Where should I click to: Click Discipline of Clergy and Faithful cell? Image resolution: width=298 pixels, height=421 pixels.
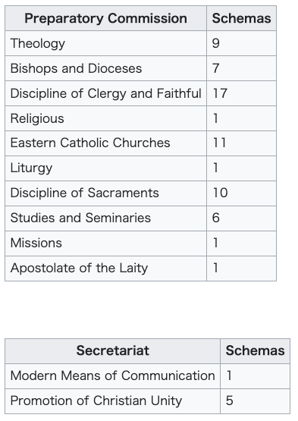(x=105, y=93)
